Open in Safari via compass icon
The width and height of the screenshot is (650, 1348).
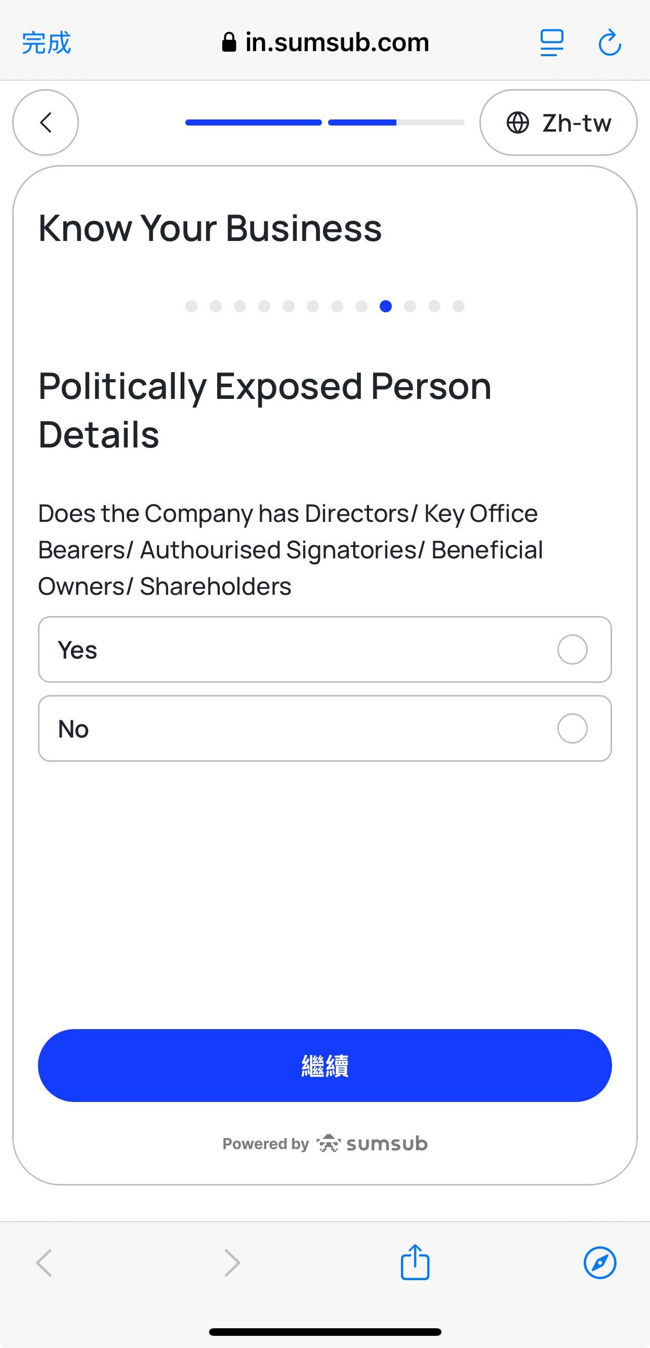600,1262
